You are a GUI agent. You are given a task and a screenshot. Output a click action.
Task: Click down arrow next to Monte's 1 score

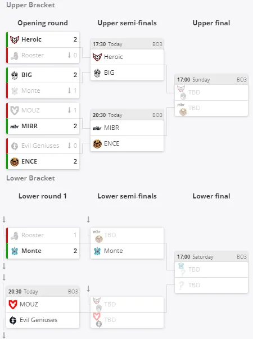tap(69, 91)
